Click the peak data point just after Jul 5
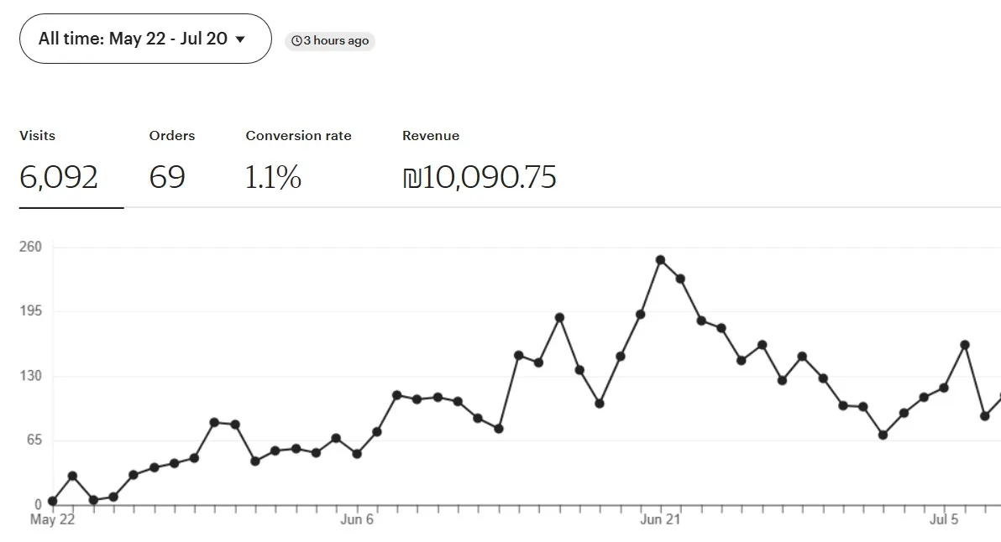Viewport: 1001px width, 542px height. [965, 345]
